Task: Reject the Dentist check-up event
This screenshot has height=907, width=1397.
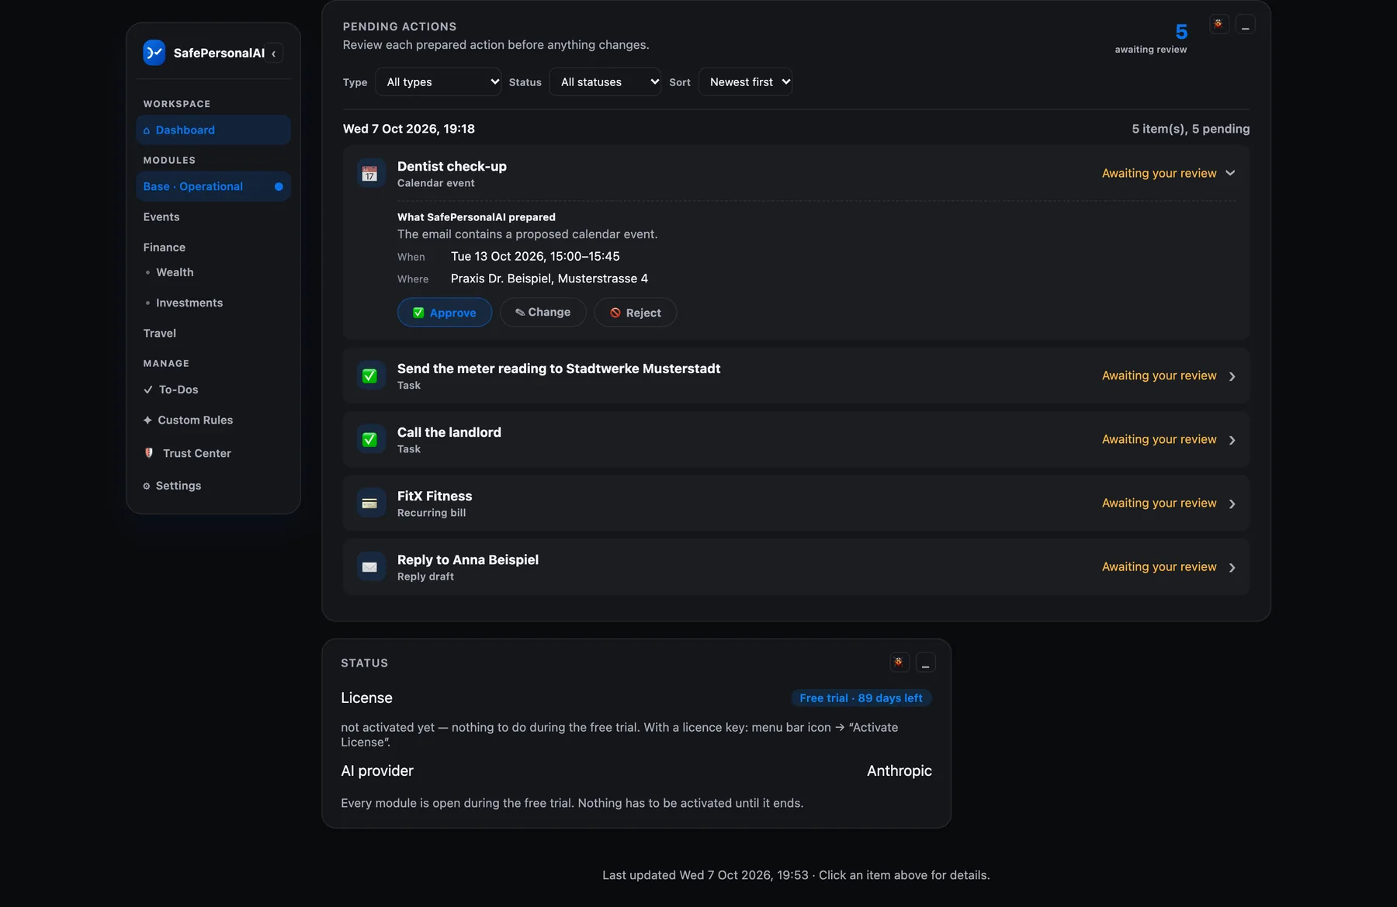Action: click(x=636, y=312)
